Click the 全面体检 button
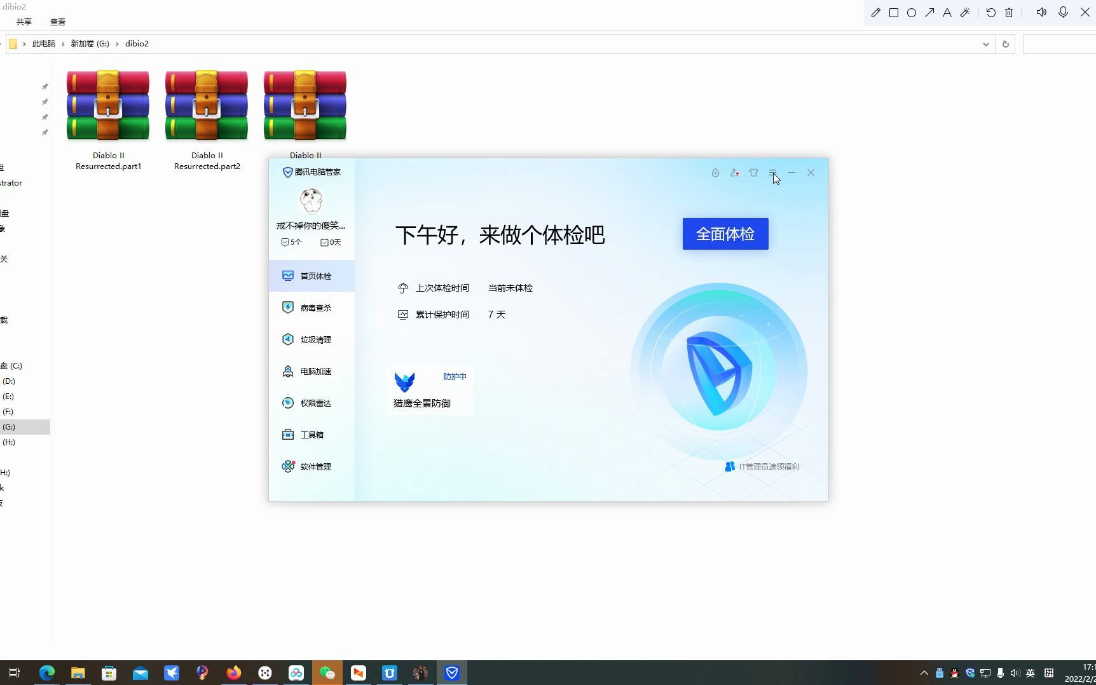Image resolution: width=1096 pixels, height=685 pixels. point(725,234)
